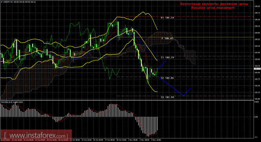Select the S2 102.85 support label

click(x=167, y=78)
